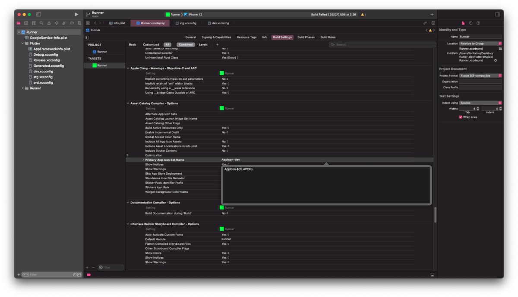
Task: Change the Enable Incremental Distill value
Action: (225, 132)
